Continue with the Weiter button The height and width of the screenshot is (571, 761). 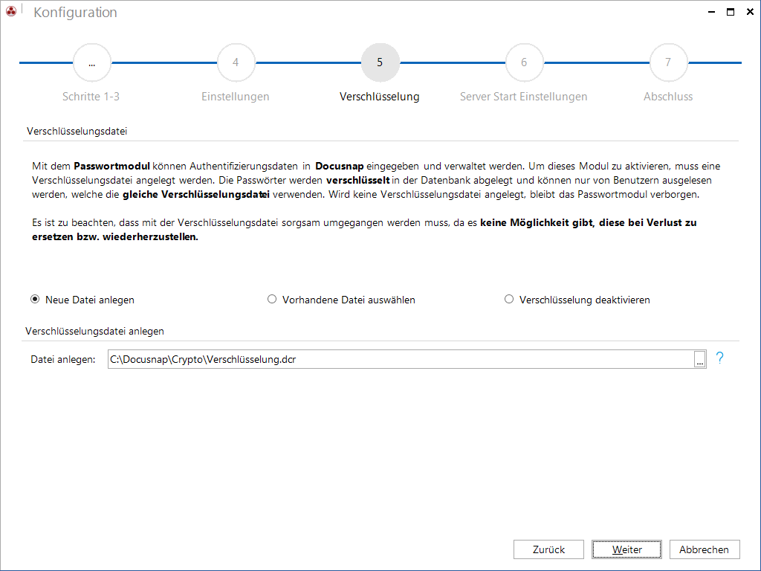[626, 549]
